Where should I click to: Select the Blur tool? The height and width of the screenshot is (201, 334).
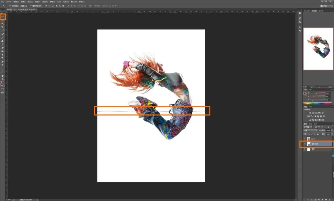point(2,54)
